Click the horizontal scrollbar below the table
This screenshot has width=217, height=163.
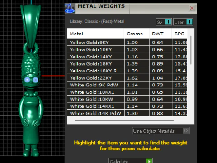[x=124, y=120]
